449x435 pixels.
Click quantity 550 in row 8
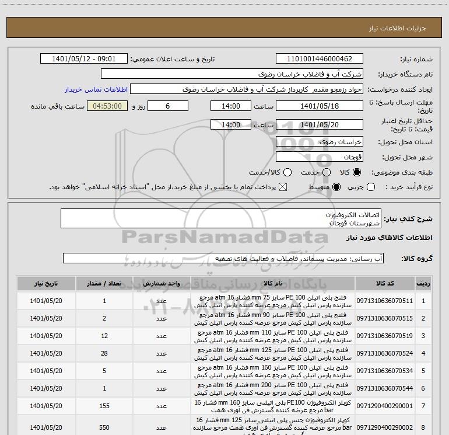pyautogui.click(x=104, y=427)
